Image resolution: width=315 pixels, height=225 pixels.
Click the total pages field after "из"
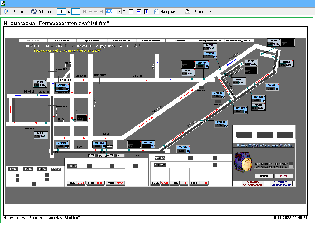(x=76, y=12)
